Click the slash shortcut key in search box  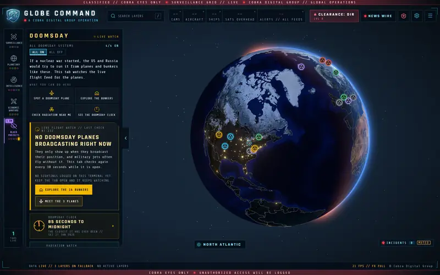click(x=158, y=16)
